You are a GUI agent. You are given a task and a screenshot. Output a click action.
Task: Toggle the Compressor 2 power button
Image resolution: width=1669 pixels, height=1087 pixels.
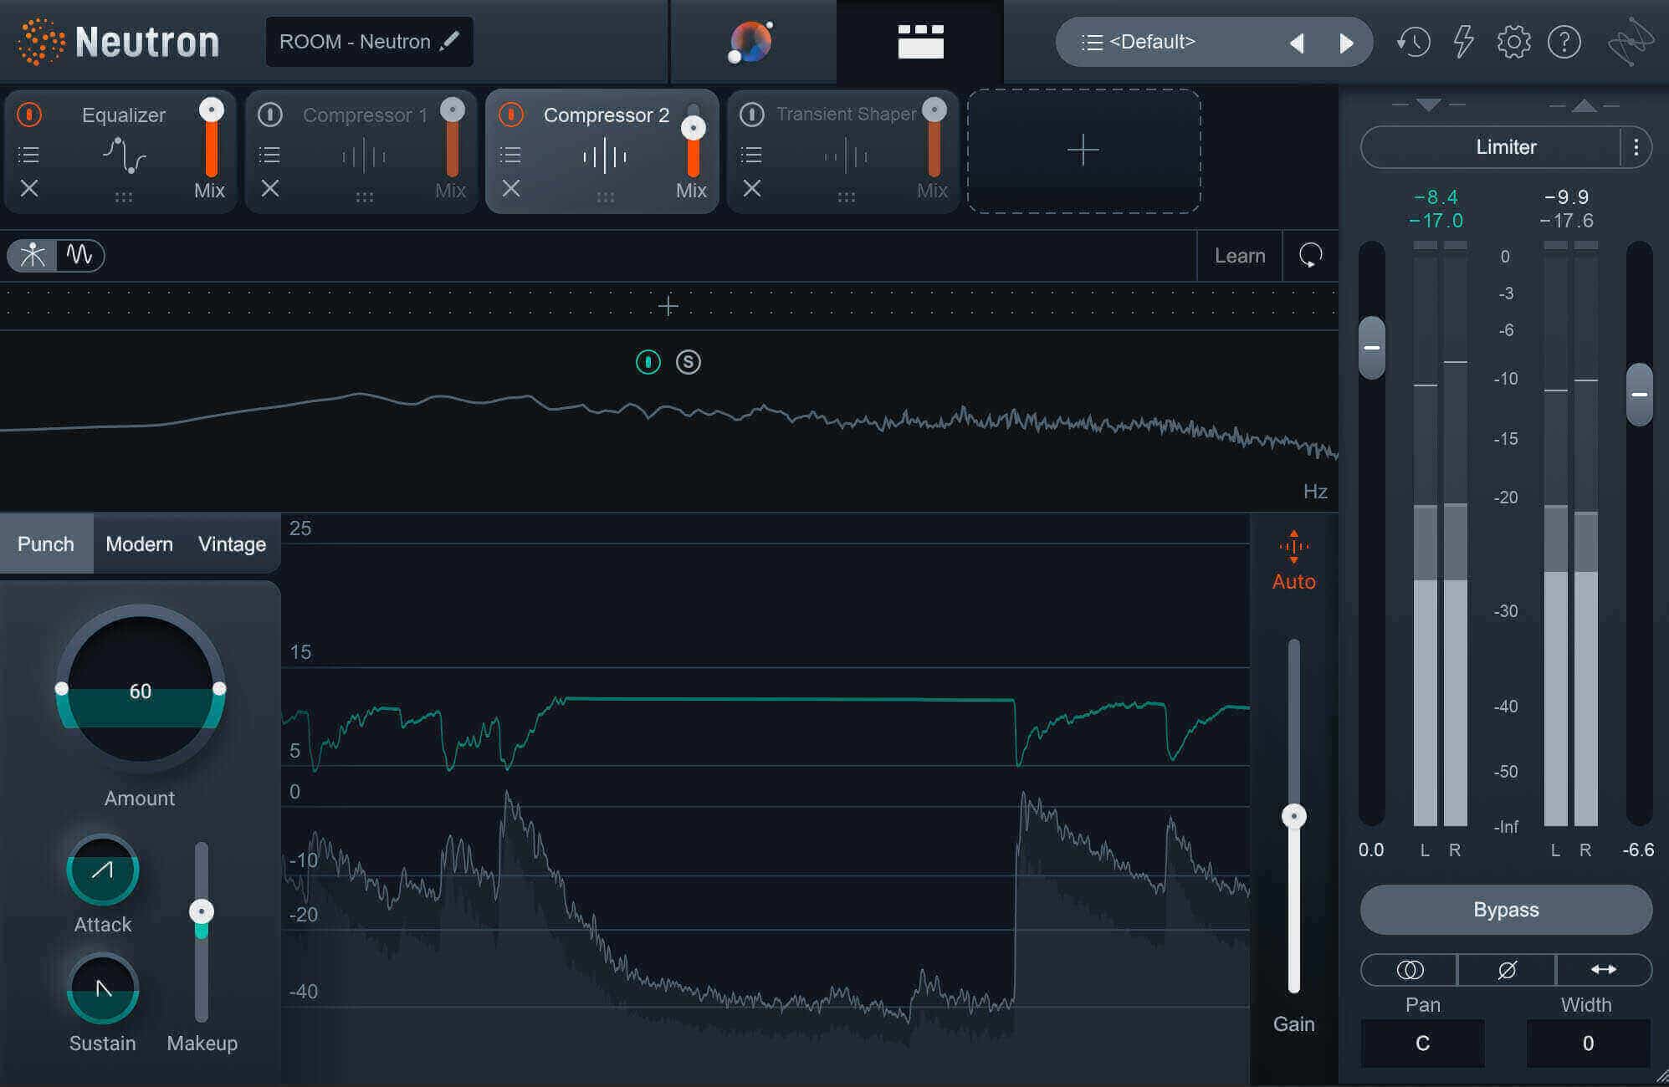pyautogui.click(x=511, y=115)
